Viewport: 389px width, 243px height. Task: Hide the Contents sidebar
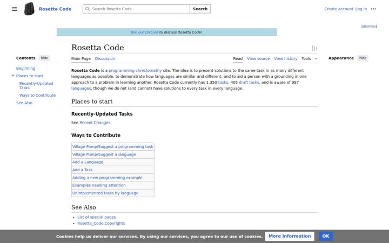click(x=44, y=58)
